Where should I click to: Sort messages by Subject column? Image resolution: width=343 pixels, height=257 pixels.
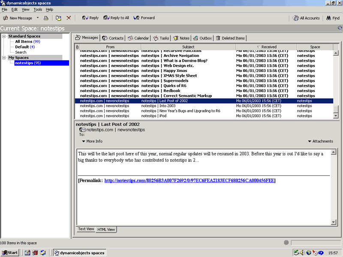coord(189,47)
